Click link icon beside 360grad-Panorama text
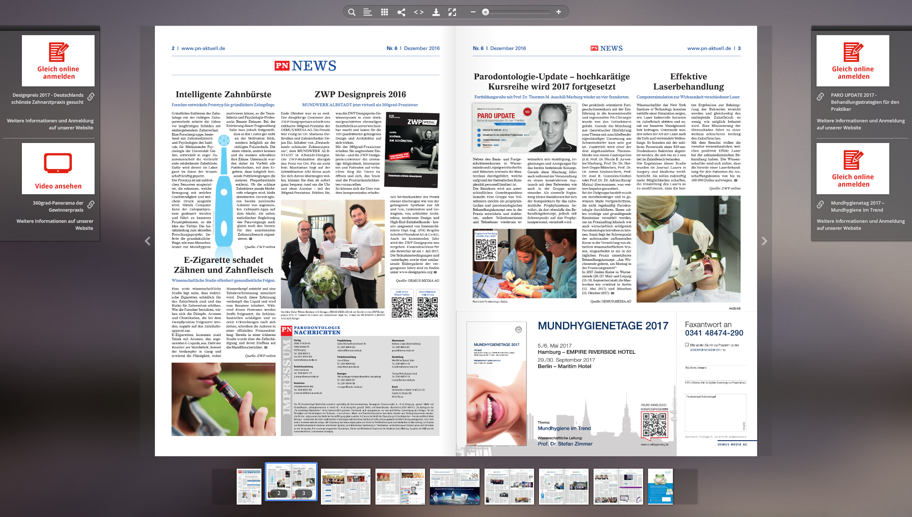The image size is (912, 517). (91, 205)
